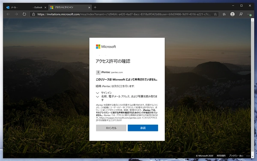Click the iPentec organization icon
The width and height of the screenshot is (257, 161).
98,72
